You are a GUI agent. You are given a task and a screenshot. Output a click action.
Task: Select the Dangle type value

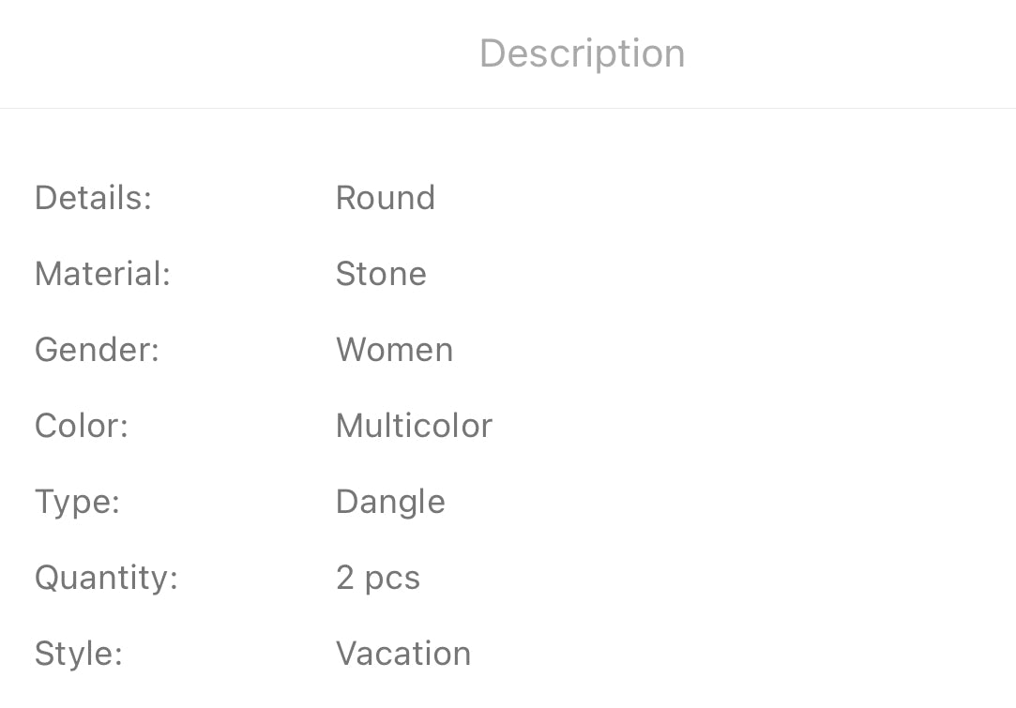tap(390, 502)
